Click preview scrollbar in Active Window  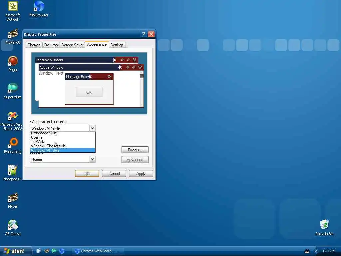coord(142,88)
